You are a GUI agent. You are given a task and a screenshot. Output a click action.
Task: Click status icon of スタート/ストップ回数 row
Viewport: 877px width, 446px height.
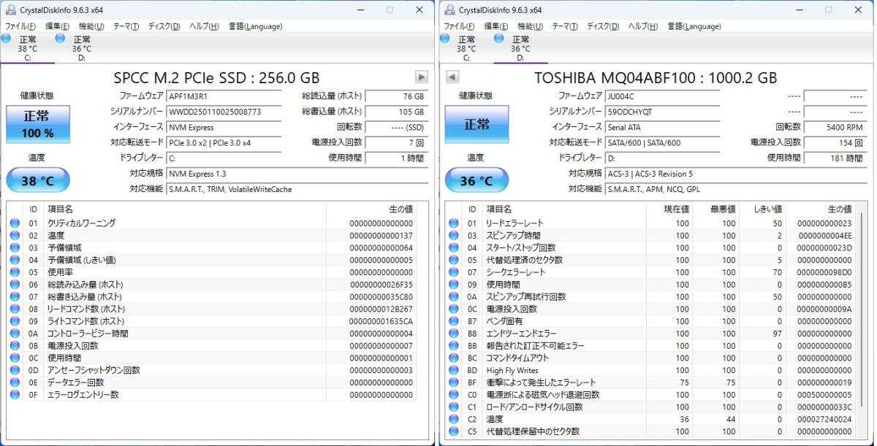point(453,247)
